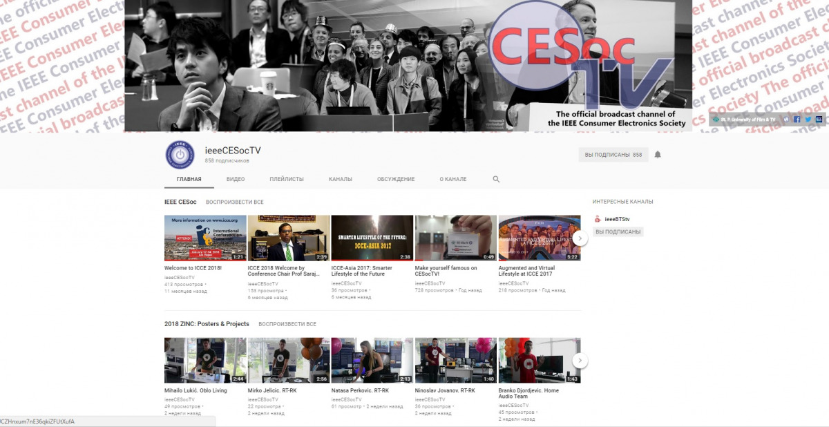The width and height of the screenshot is (829, 427).
Task: Play all in IEEE CESoc section
Action: (x=235, y=202)
